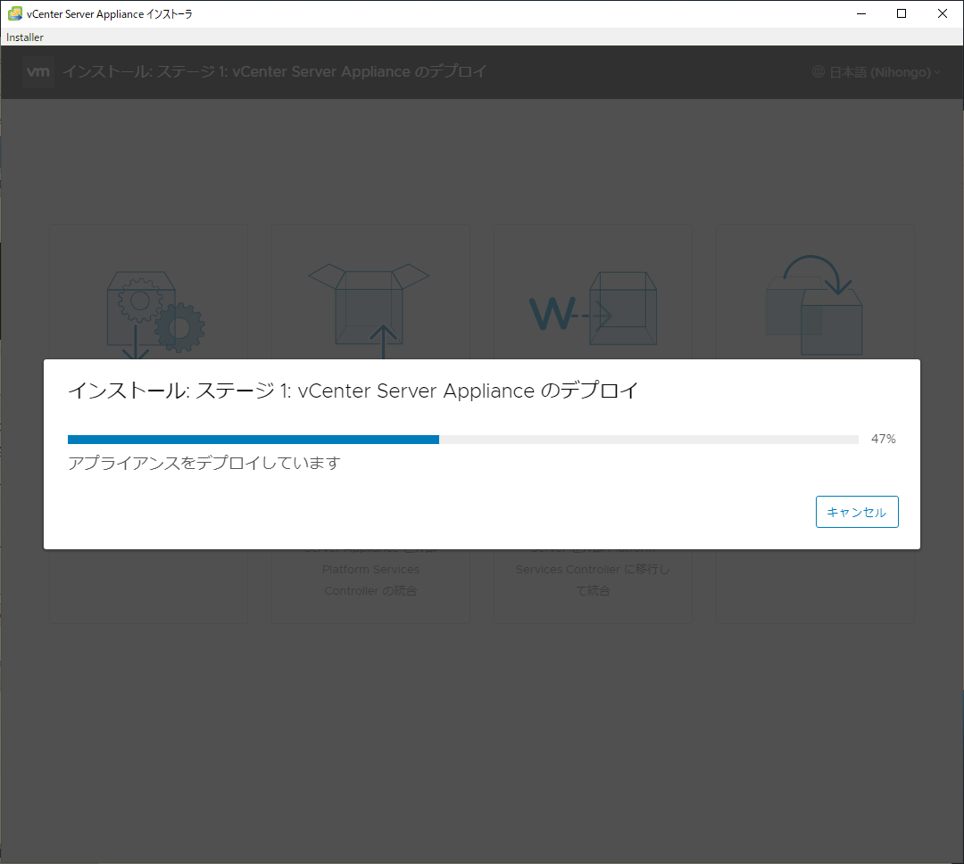Close the vCenter Server Appliance installer window
The height and width of the screenshot is (864, 964).
(x=942, y=13)
